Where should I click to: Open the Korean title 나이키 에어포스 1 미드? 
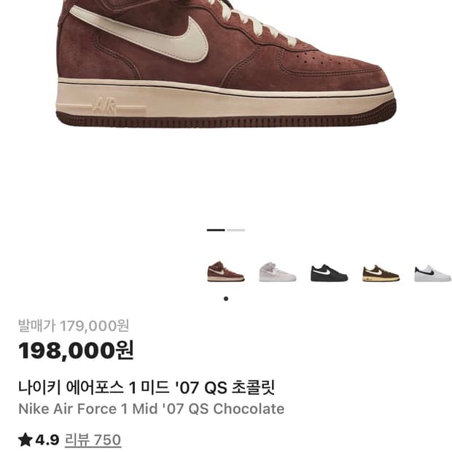pyautogui.click(x=147, y=387)
